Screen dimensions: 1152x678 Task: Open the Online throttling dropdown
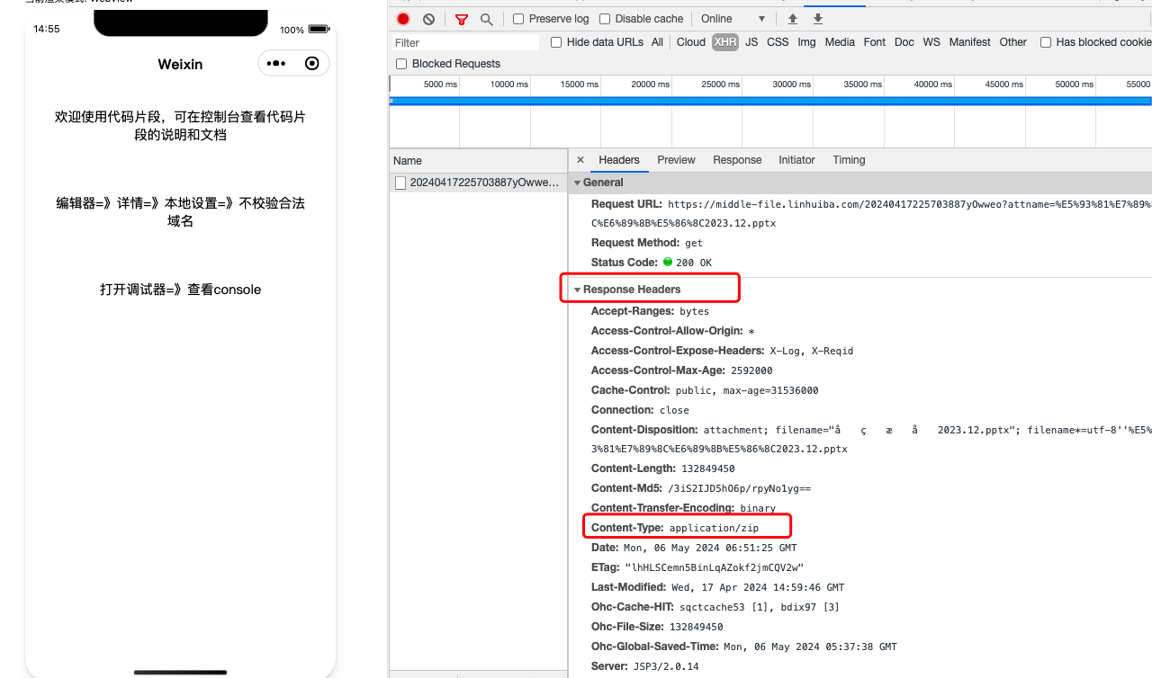[733, 19]
